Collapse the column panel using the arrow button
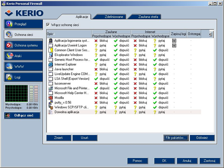This screenshot has width=224, height=168. (210, 34)
